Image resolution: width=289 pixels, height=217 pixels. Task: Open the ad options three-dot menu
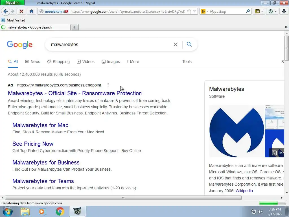coord(108,85)
